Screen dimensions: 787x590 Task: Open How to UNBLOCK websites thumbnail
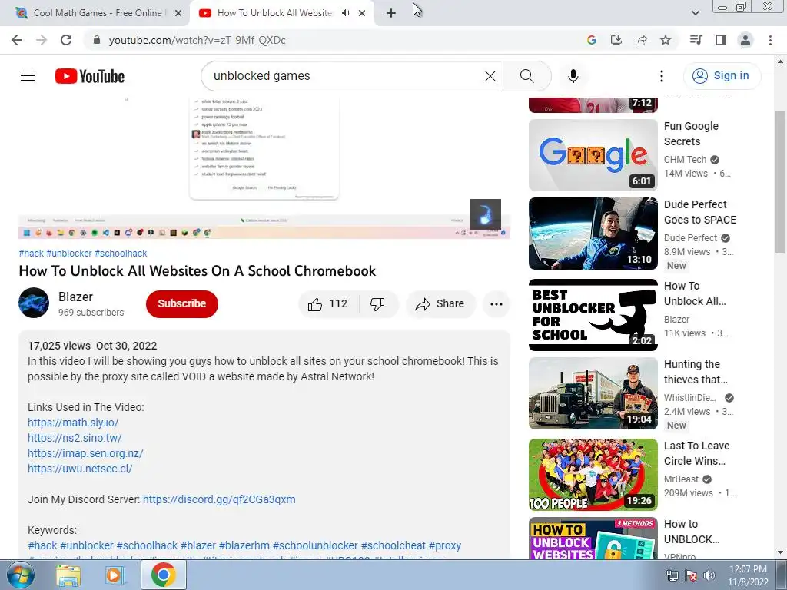(593, 539)
